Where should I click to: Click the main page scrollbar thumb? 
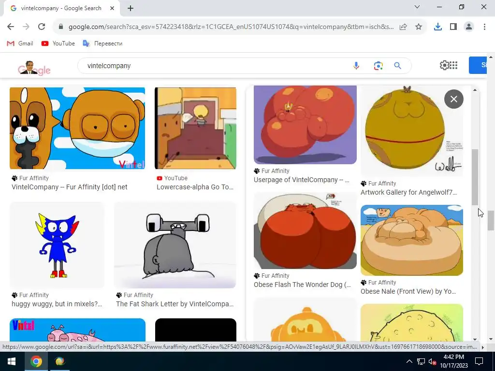point(491,220)
